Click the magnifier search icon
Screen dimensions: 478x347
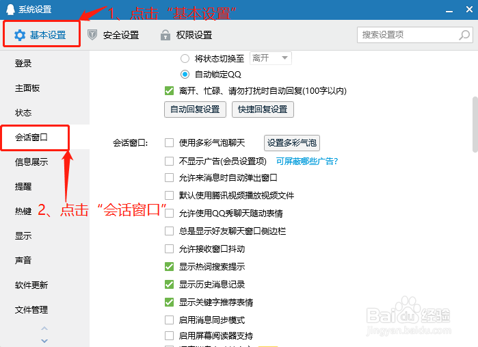click(x=464, y=35)
